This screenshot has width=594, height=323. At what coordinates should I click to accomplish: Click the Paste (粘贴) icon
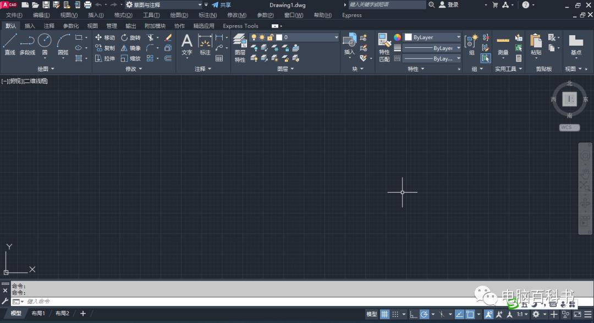coord(536,44)
